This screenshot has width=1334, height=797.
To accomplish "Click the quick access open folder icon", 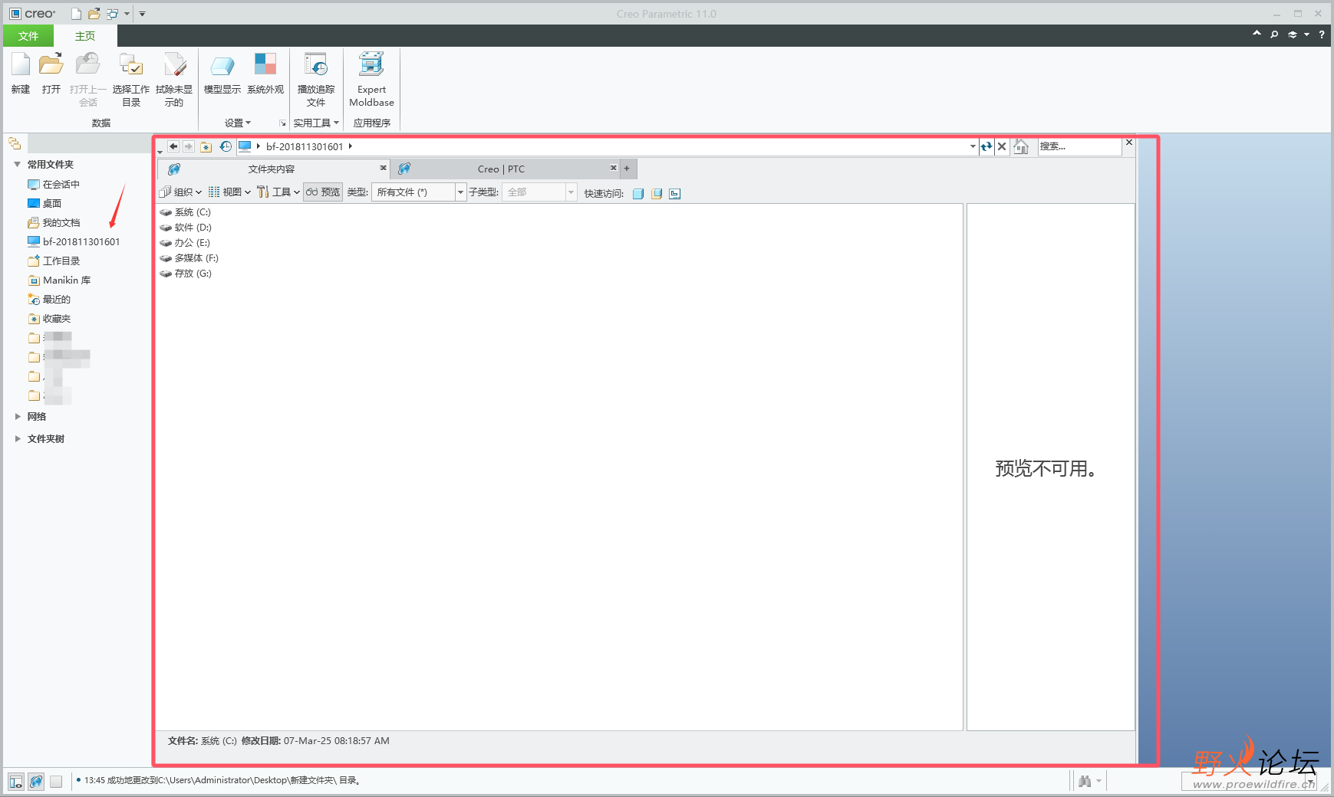I will pos(94,14).
